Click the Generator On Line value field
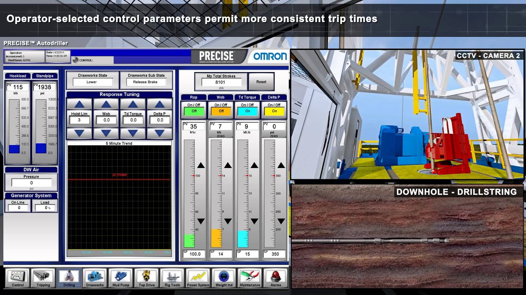The image size is (526, 295). (18, 208)
